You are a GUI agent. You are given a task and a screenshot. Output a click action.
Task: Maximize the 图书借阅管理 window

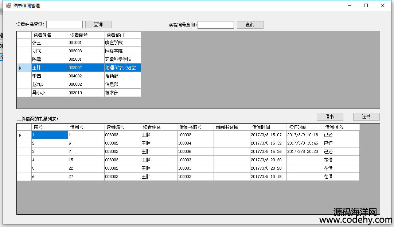[x=366, y=5]
